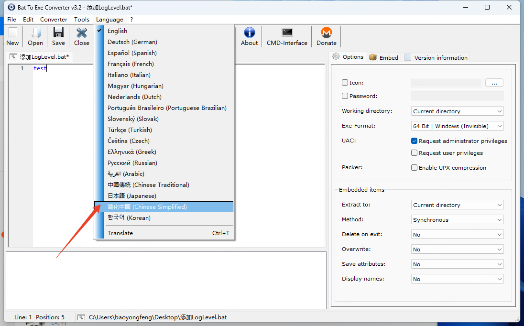Launch the CMD-Interface toolbar icon
524x326 pixels.
click(287, 36)
